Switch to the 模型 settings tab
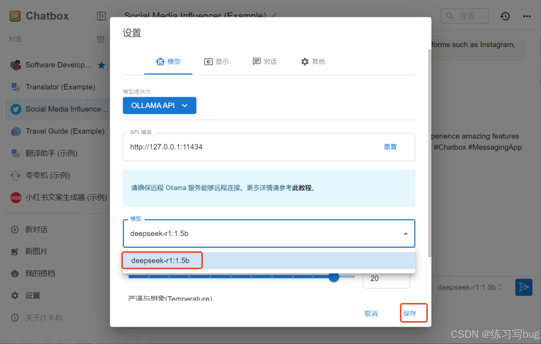541x344 pixels. pyautogui.click(x=168, y=62)
